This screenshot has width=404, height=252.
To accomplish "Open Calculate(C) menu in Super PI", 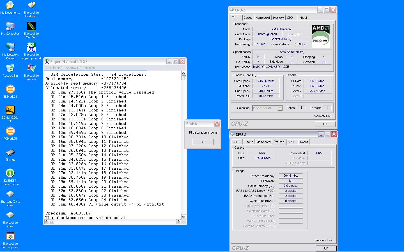I will pos(54,68).
